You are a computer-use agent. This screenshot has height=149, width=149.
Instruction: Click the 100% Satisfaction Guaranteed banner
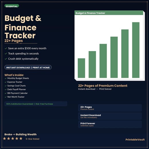(x=36, y=104)
